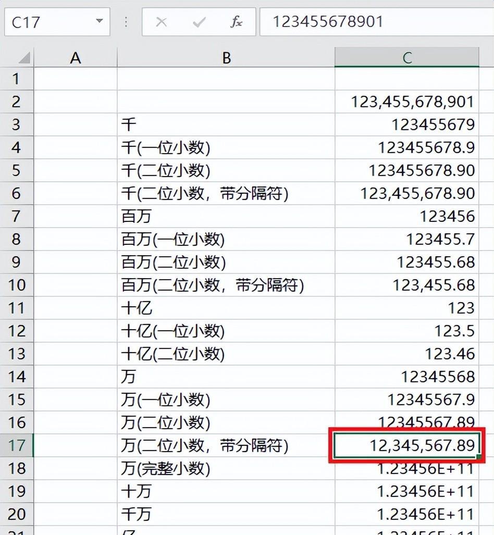The height and width of the screenshot is (535, 494).
Task: Select the column A header
Action: point(76,58)
